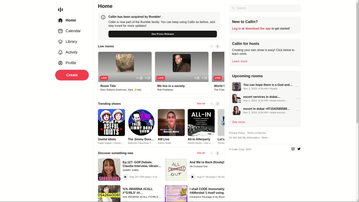Open 'We live in a society.' live room
The width and height of the screenshot is (359, 202).
[x=182, y=73]
